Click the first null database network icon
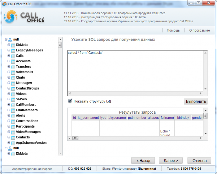Image resolution: width=217 pixels, height=174 pixels. tap(10, 40)
